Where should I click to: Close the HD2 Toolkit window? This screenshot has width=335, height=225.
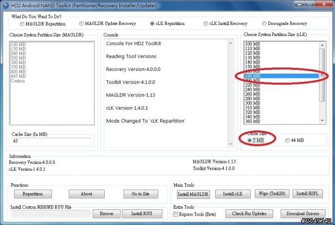click(323, 4)
